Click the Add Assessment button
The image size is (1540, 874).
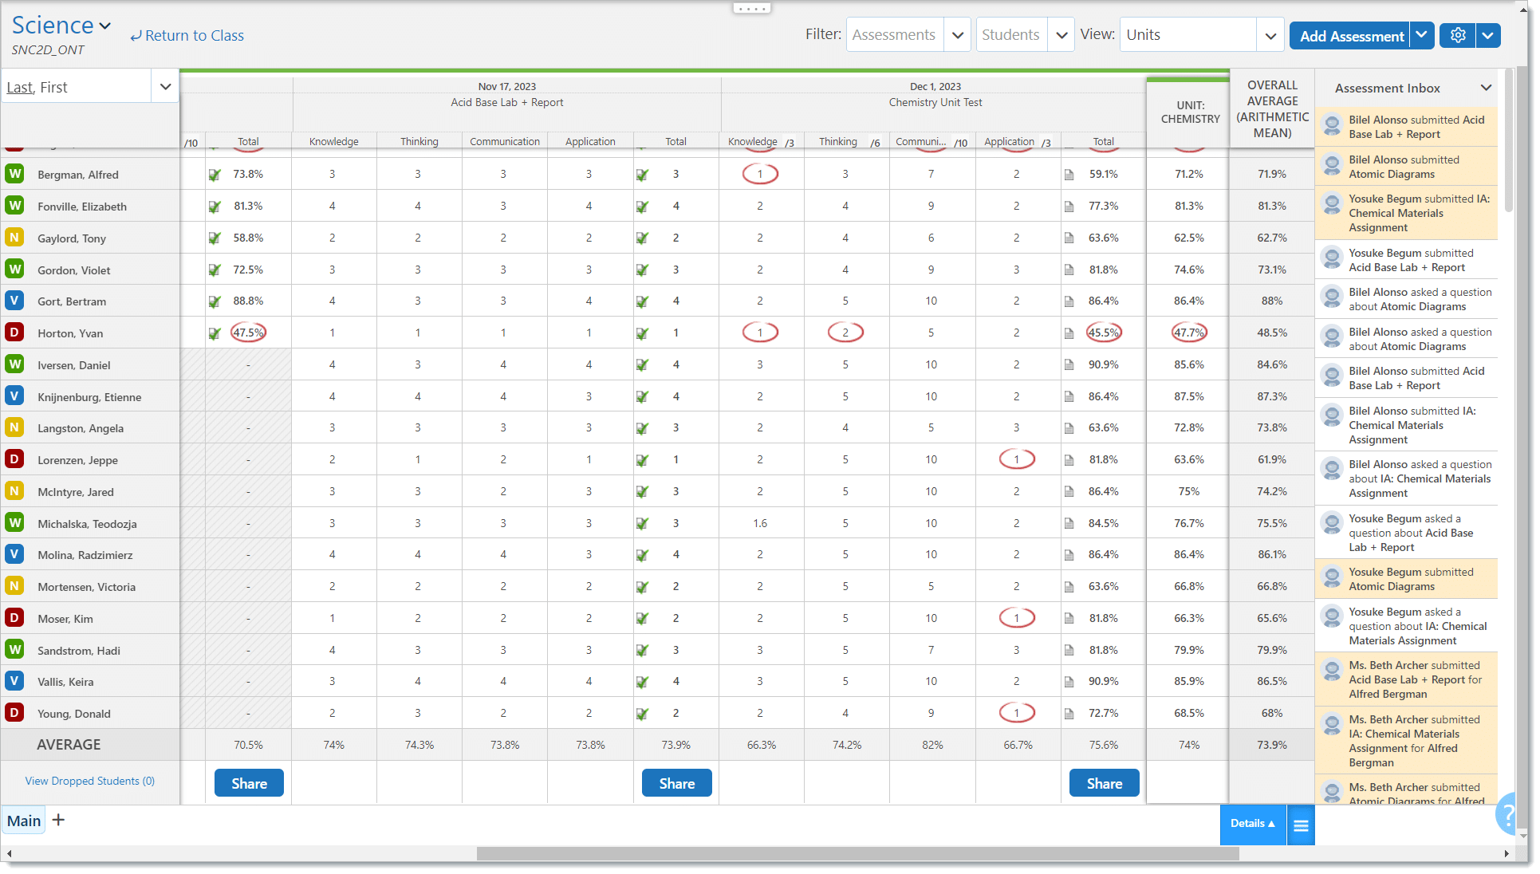click(x=1350, y=36)
